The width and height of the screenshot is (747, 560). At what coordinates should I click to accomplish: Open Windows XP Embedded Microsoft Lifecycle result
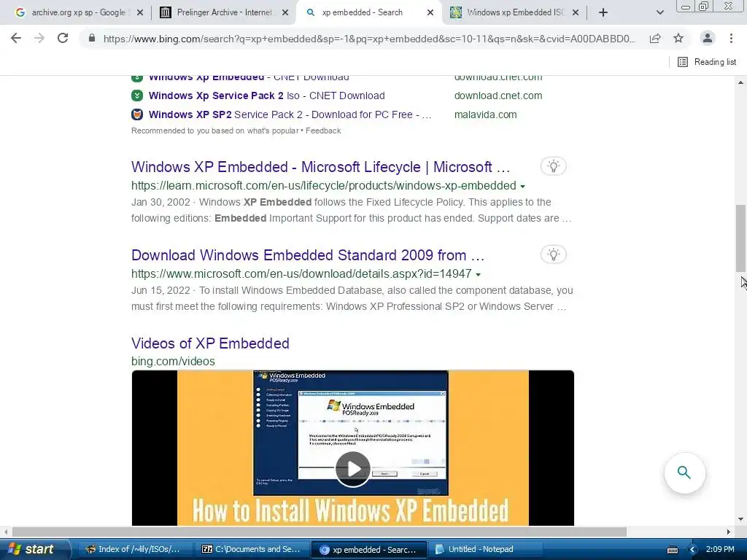tap(321, 167)
